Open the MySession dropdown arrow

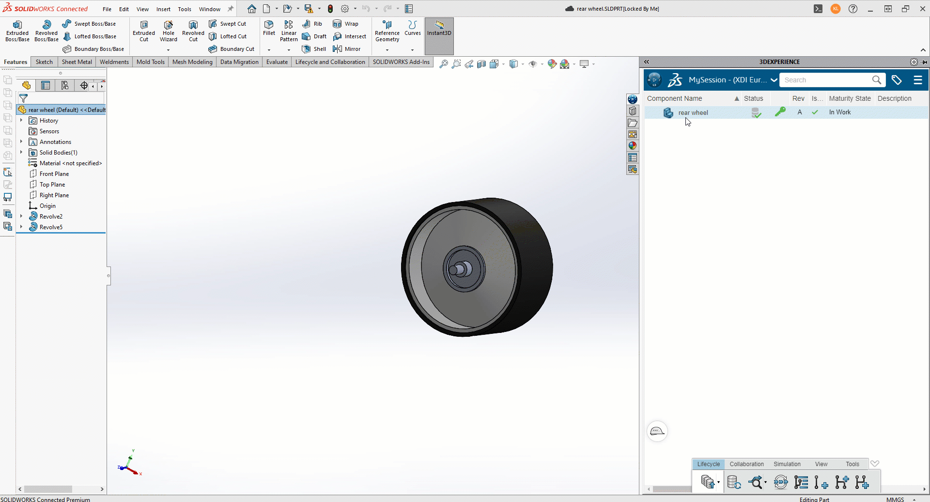pos(774,80)
